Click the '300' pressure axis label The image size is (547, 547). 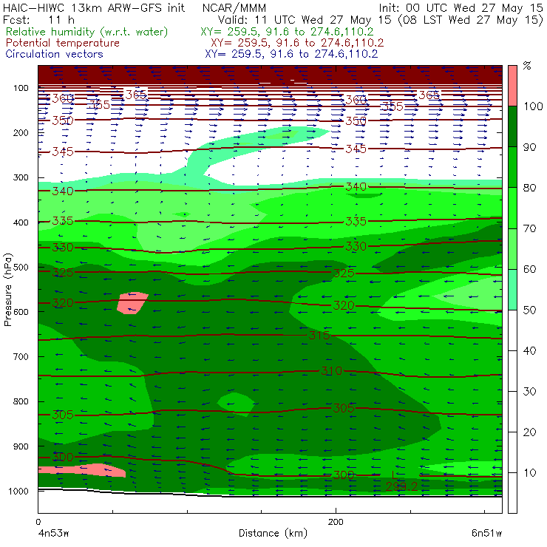(x=21, y=177)
